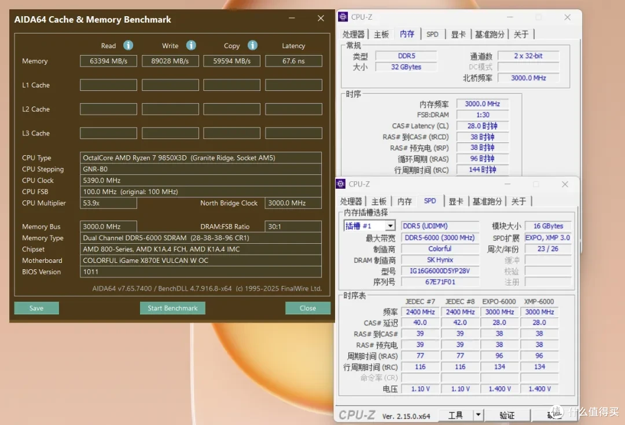Click the BIOS Version value 1011

pos(200,272)
